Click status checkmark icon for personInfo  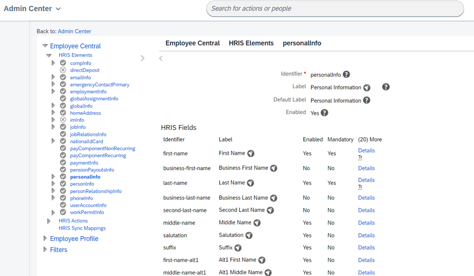pos(63,184)
